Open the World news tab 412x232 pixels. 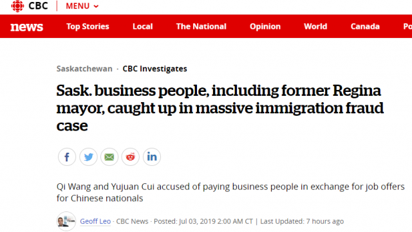click(x=315, y=26)
